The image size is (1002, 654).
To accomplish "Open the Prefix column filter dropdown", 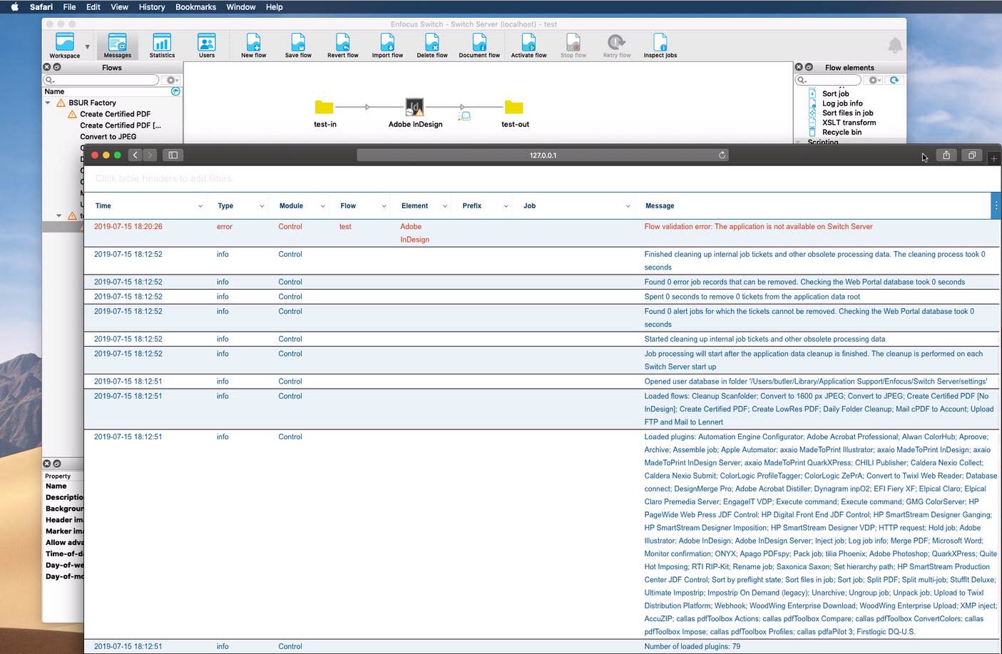I will (x=506, y=206).
